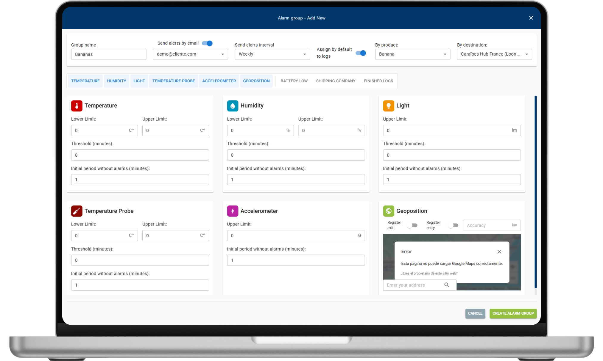Expand the By product Banana dropdown

click(x=412, y=54)
